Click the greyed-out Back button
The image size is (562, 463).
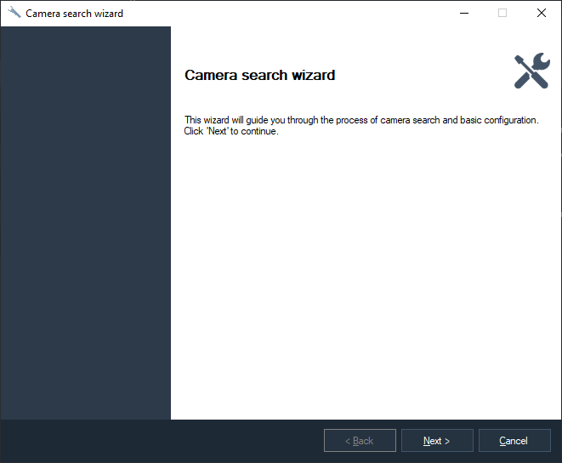tap(360, 441)
